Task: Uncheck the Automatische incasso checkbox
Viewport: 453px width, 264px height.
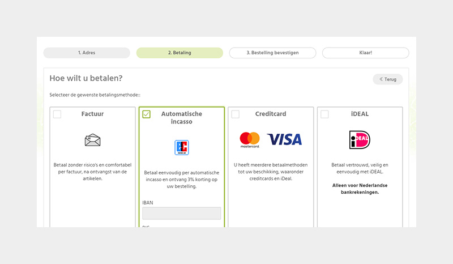Action: (x=147, y=114)
